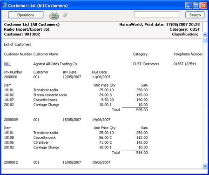Click invoice date 15/05/2007

coord(72,120)
